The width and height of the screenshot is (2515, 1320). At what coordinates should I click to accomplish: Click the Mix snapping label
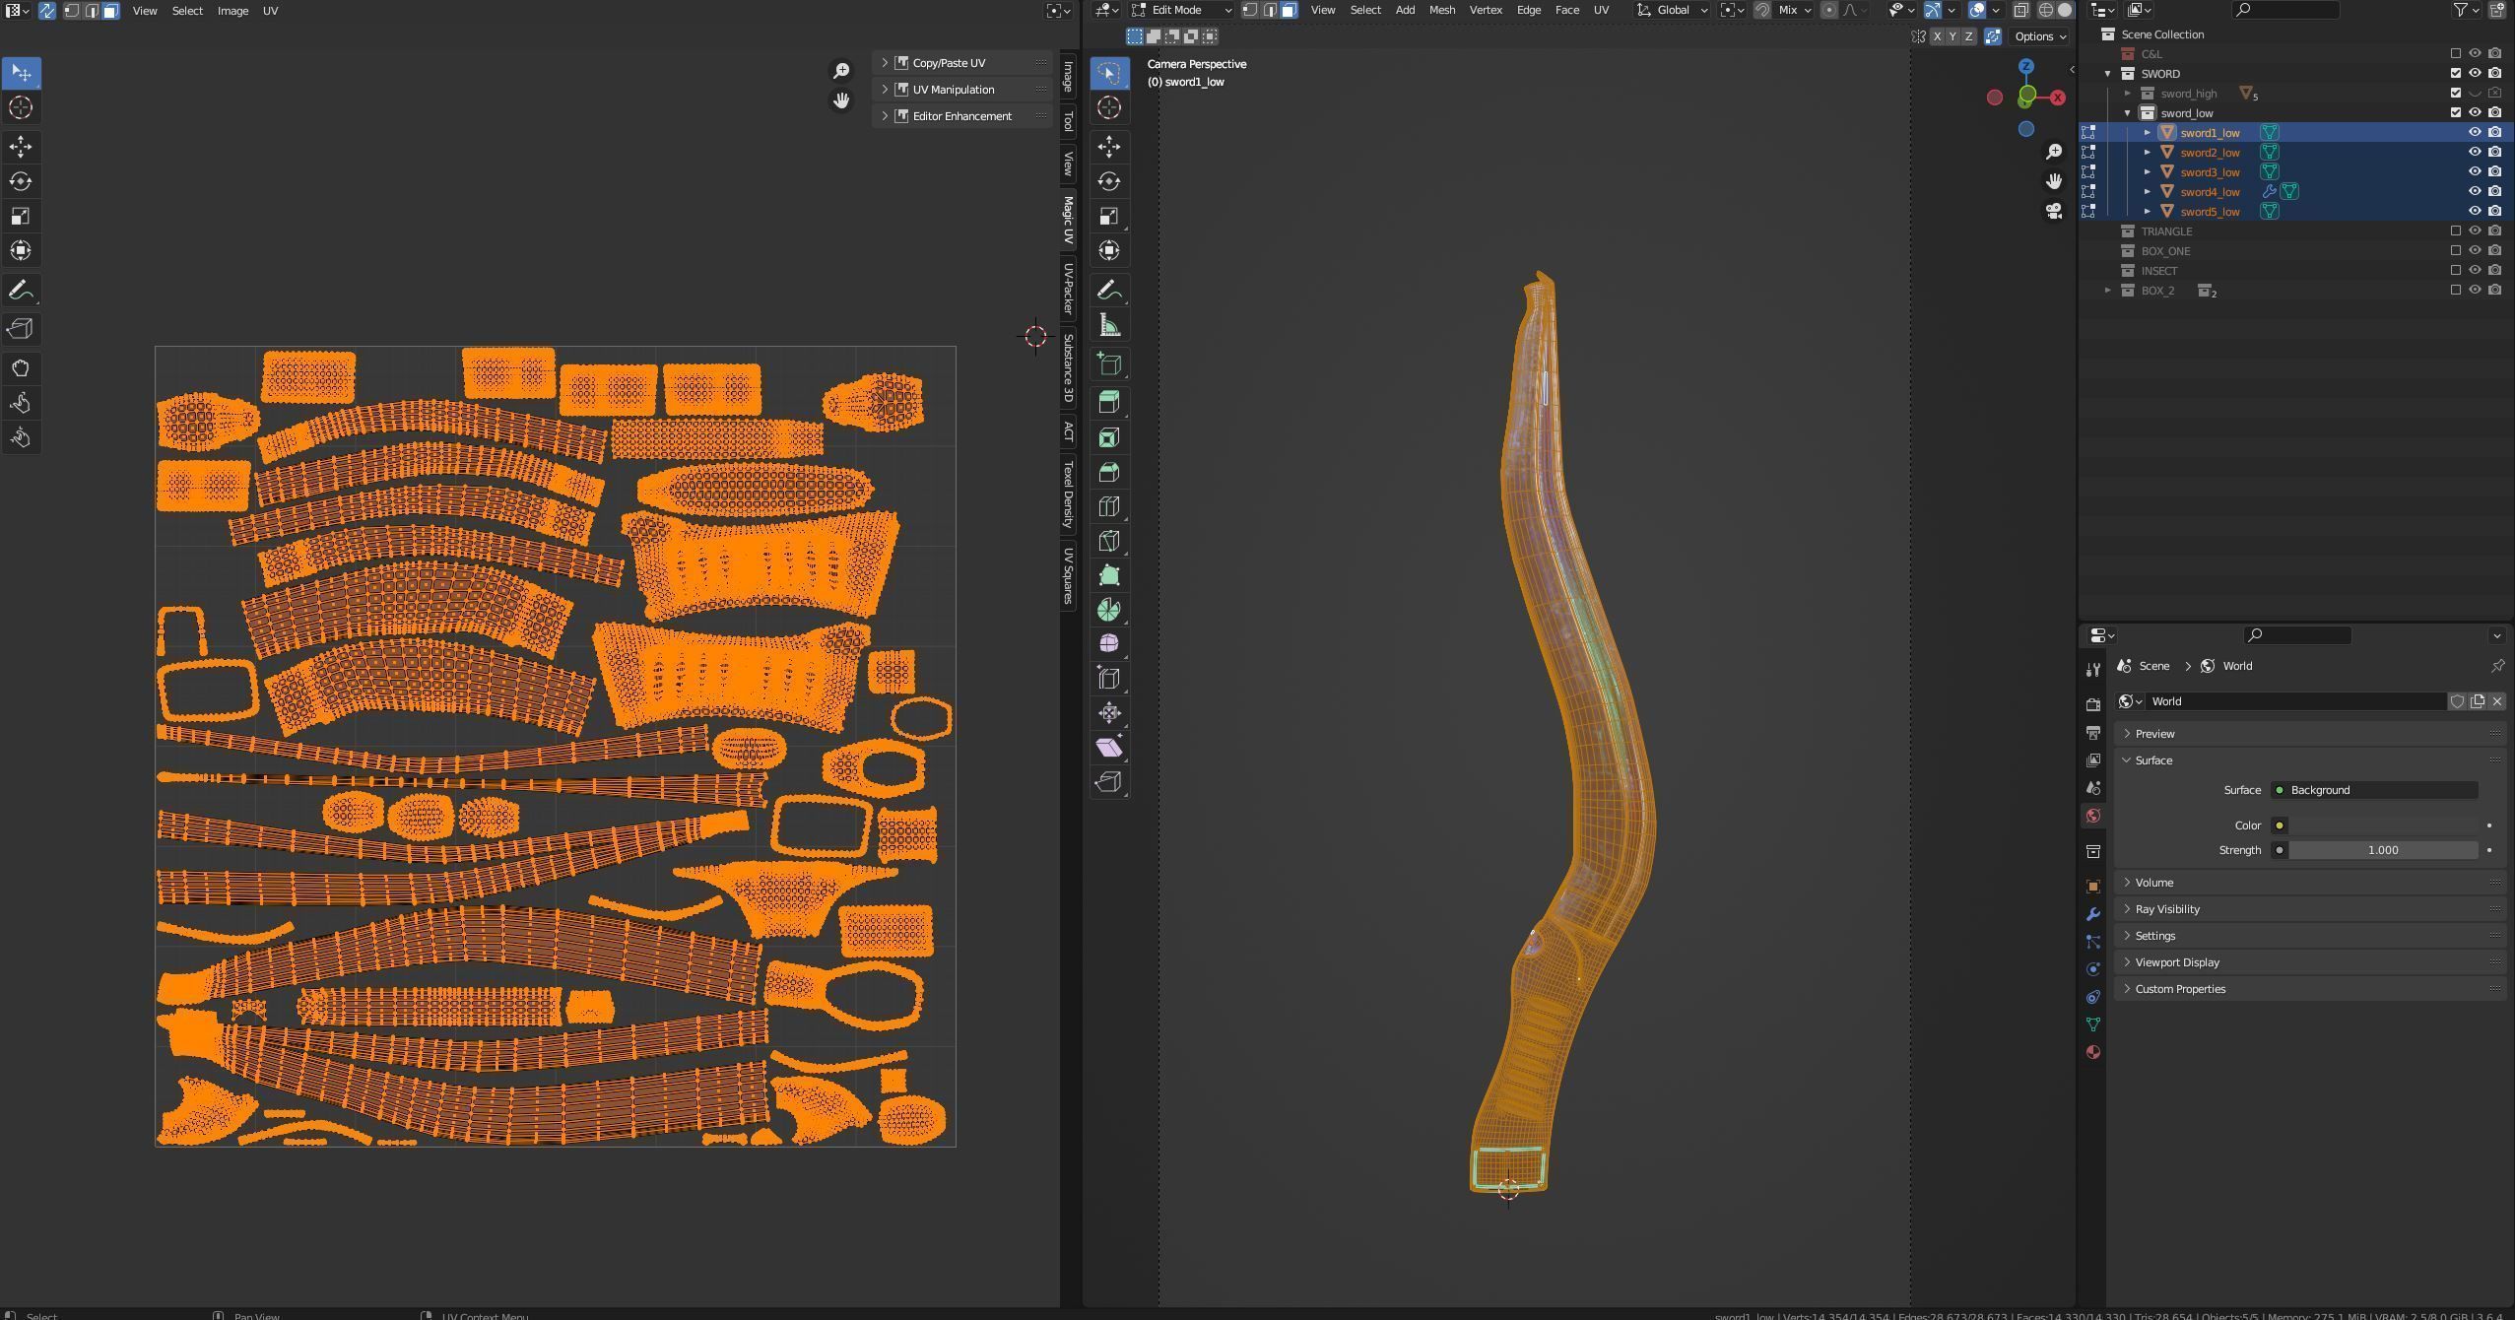1788,10
